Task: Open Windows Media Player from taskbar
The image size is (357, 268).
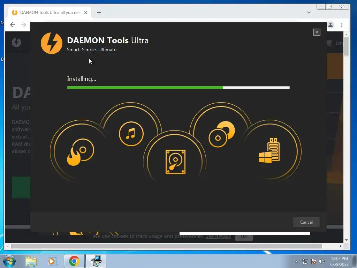Action: 52,261
